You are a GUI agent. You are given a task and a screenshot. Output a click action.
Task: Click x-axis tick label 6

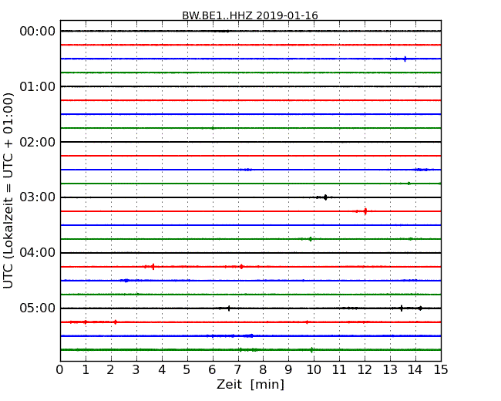pos(212,370)
